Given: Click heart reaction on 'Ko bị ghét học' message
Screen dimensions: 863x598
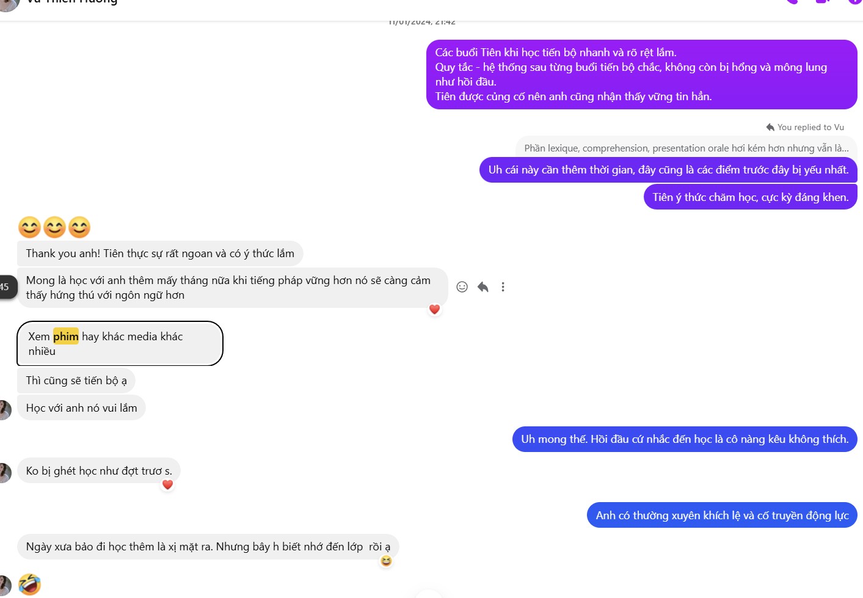Looking at the screenshot, I should point(167,485).
